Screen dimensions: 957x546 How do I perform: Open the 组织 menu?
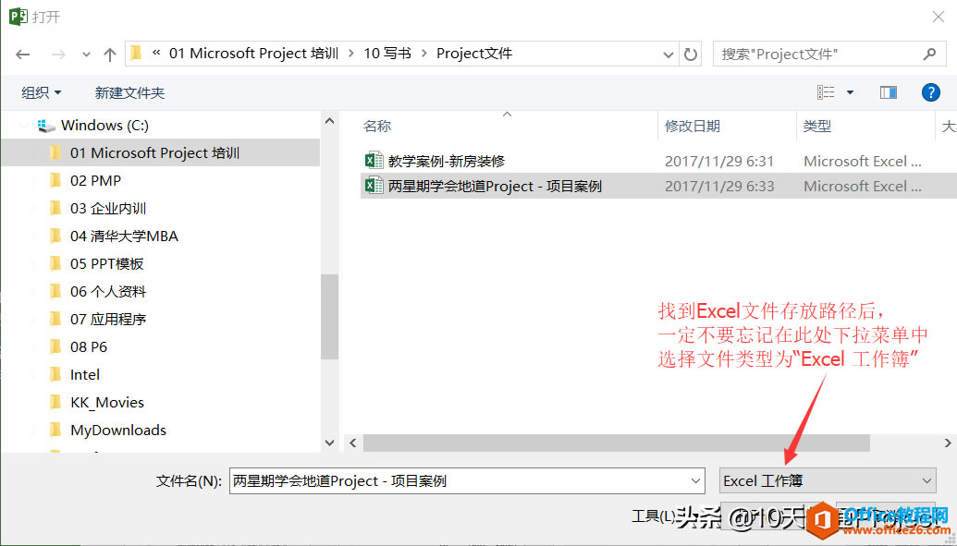point(41,91)
